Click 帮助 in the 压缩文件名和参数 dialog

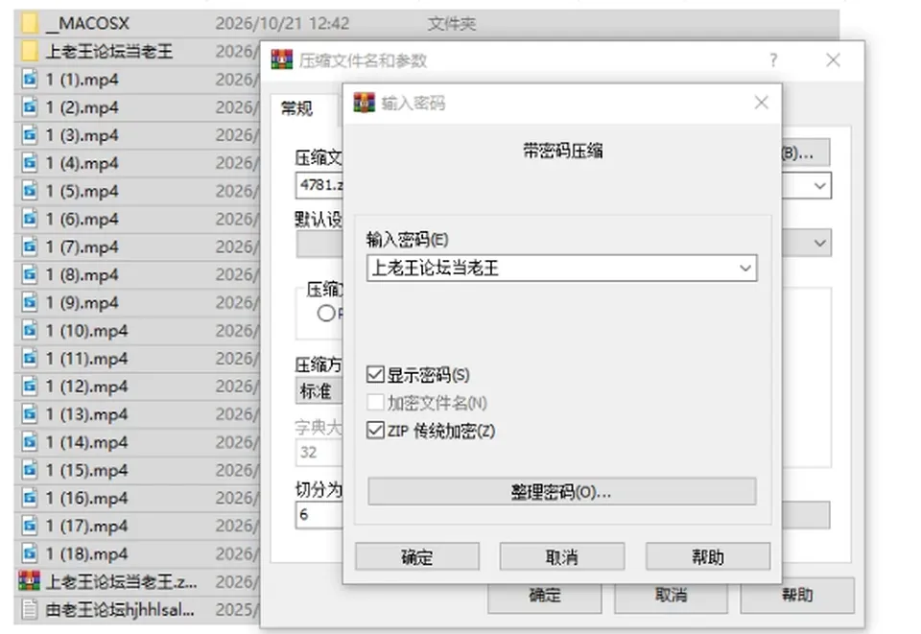pos(797,596)
